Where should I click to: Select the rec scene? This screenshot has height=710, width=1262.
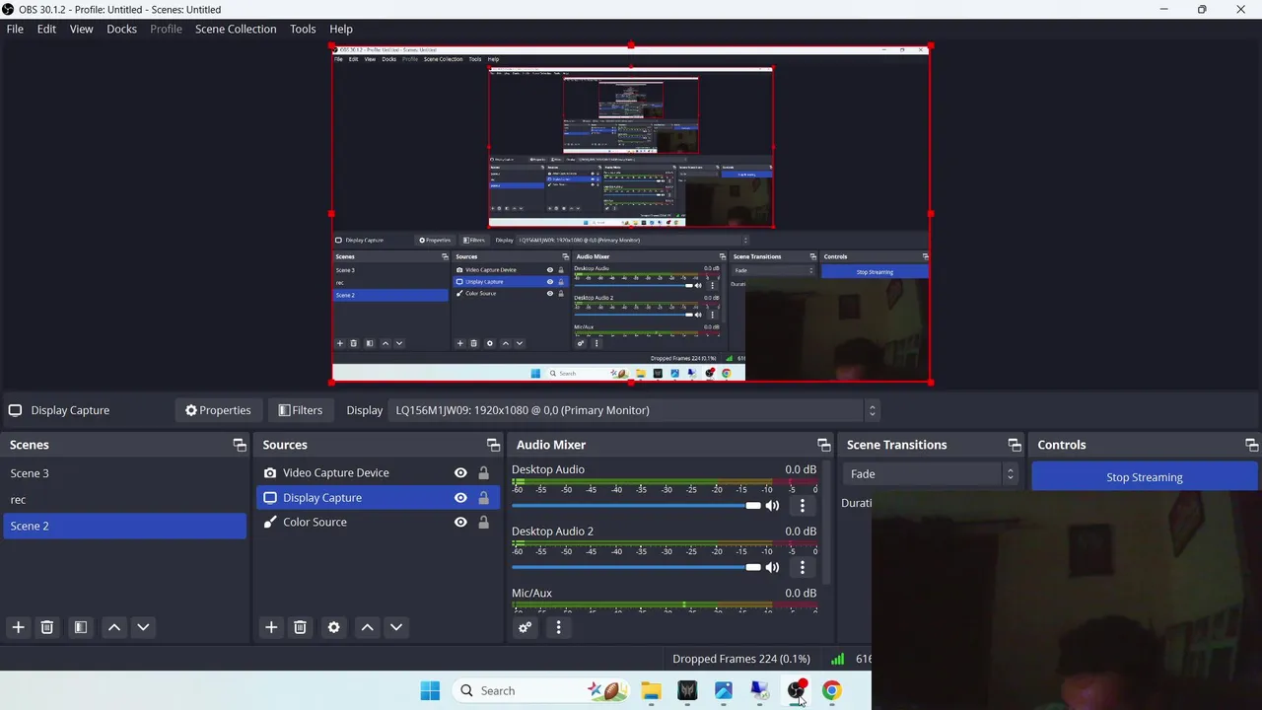(x=124, y=500)
